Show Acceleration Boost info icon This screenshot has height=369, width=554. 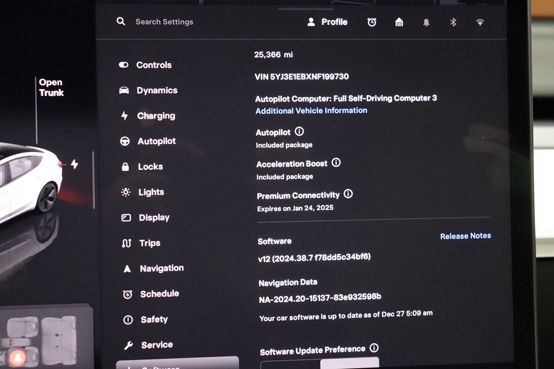[336, 163]
